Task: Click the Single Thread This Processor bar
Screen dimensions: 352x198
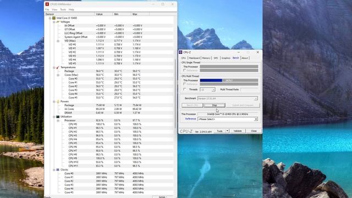Action: [229, 67]
